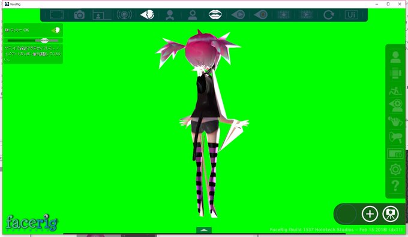Click the FaceRig build 1537 version text
The height and width of the screenshot is (237, 408).
click(336, 230)
